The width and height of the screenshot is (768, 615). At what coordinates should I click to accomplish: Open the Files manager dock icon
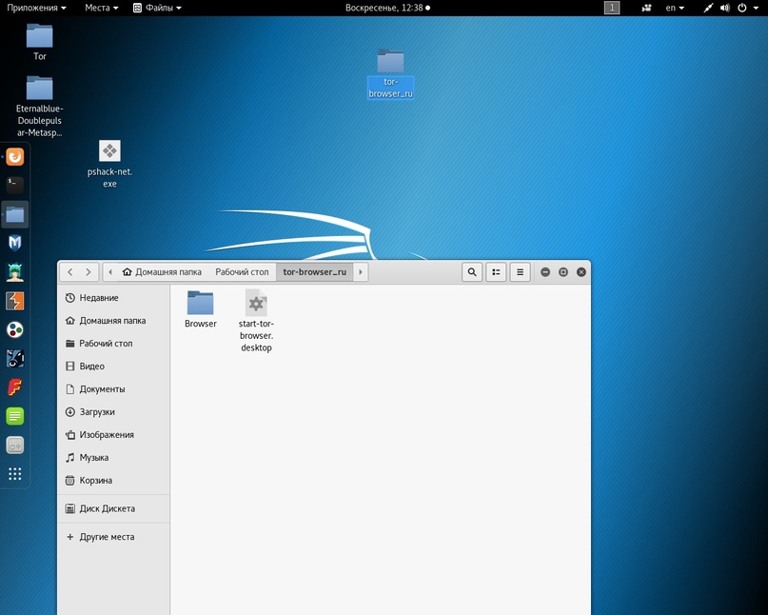15,214
